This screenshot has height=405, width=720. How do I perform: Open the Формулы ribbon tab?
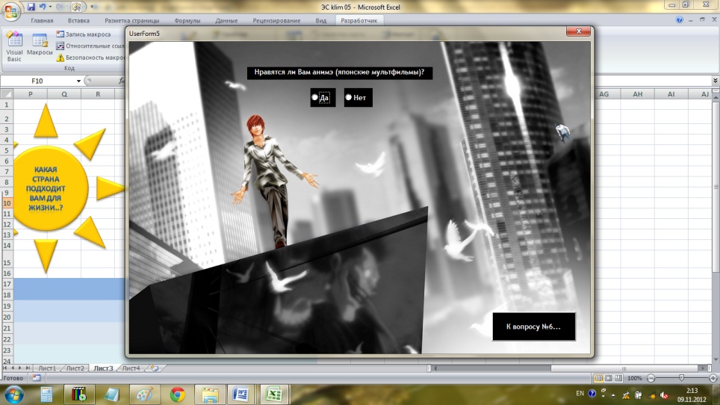[187, 21]
